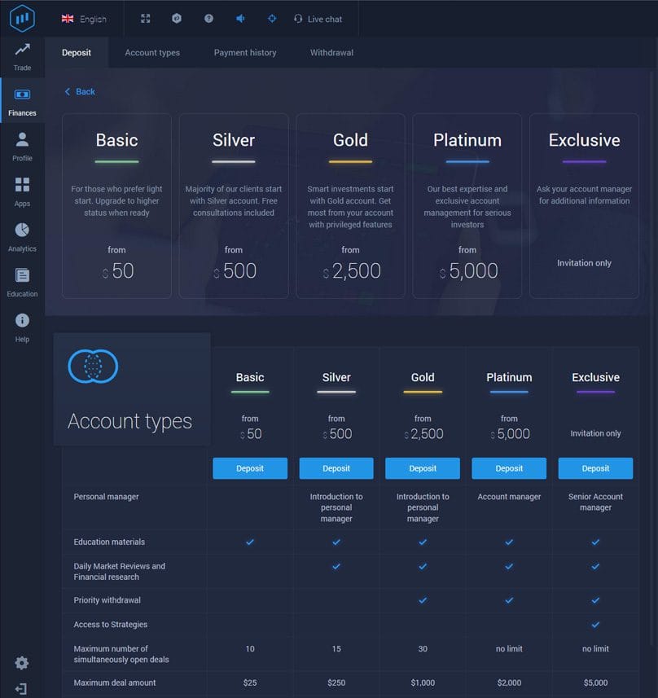Open the Payment history tab

244,52
